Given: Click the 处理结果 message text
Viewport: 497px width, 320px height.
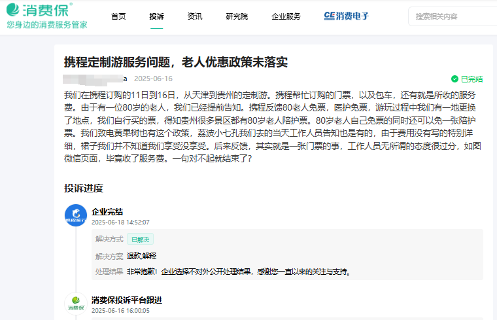Looking at the screenshot, I should click(239, 272).
